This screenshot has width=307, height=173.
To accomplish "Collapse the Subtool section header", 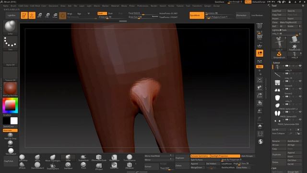I will [x=276, y=62].
